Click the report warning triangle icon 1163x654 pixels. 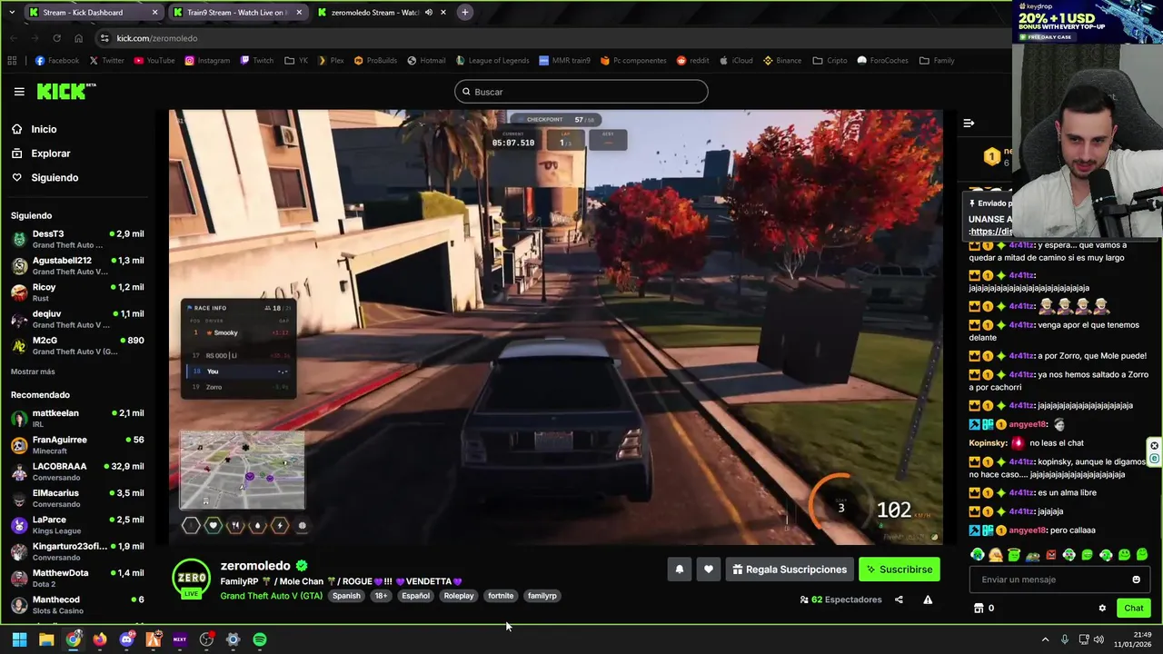(928, 599)
